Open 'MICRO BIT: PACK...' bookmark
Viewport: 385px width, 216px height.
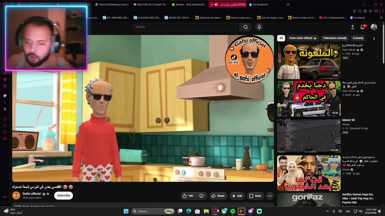point(177,18)
